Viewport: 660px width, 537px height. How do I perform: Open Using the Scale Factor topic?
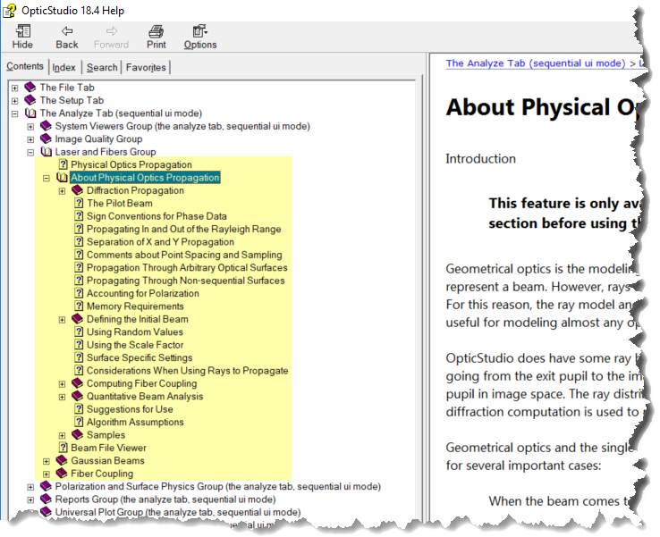135,345
